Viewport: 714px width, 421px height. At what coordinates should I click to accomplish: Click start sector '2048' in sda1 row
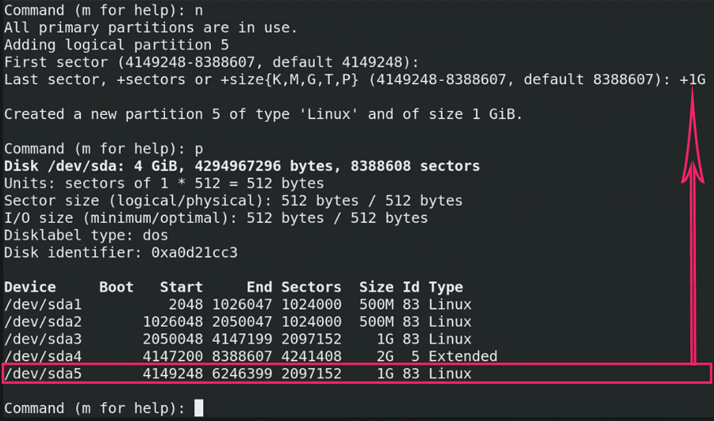click(x=186, y=304)
